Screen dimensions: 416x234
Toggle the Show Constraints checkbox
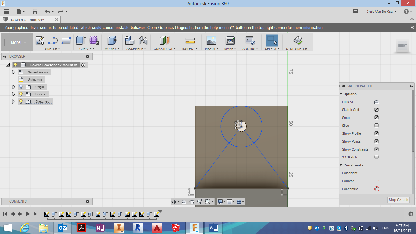click(376, 149)
